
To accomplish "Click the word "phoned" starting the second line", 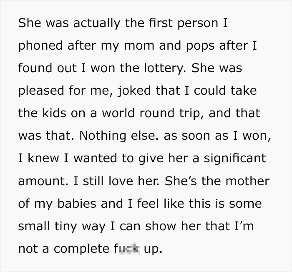I will point(40,46).
